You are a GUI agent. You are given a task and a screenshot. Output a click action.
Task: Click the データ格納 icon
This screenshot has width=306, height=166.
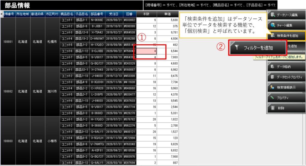tap(273, 66)
